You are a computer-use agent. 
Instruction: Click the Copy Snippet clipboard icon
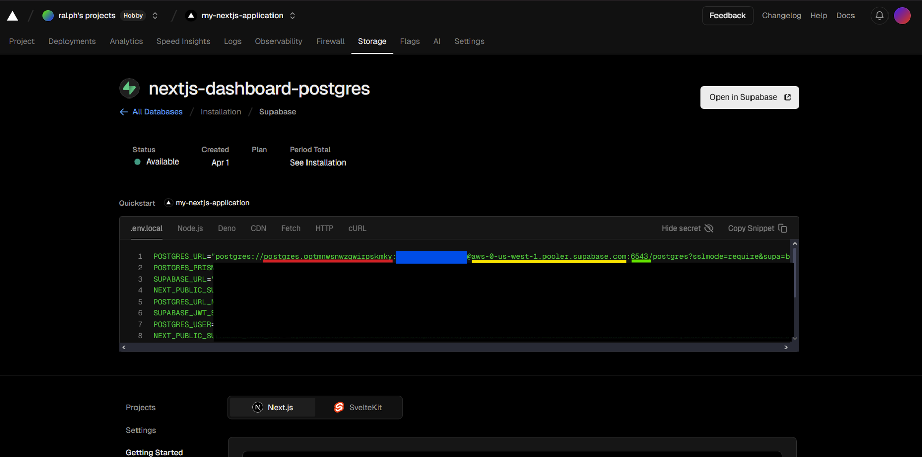click(782, 228)
